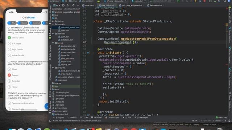Click the override gutter icon beside initState
232x130 pixels.
(x=88, y=53)
